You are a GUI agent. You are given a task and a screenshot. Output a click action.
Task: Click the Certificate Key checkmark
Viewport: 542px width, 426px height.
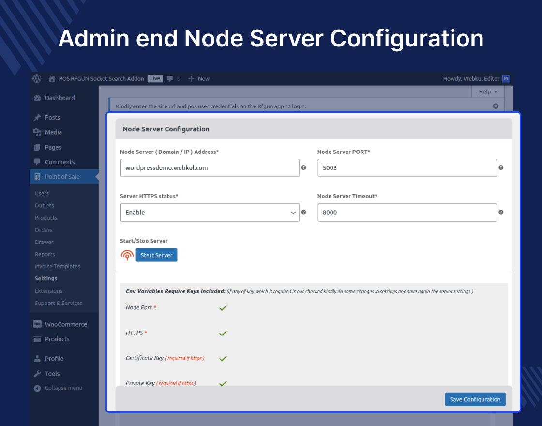click(223, 358)
